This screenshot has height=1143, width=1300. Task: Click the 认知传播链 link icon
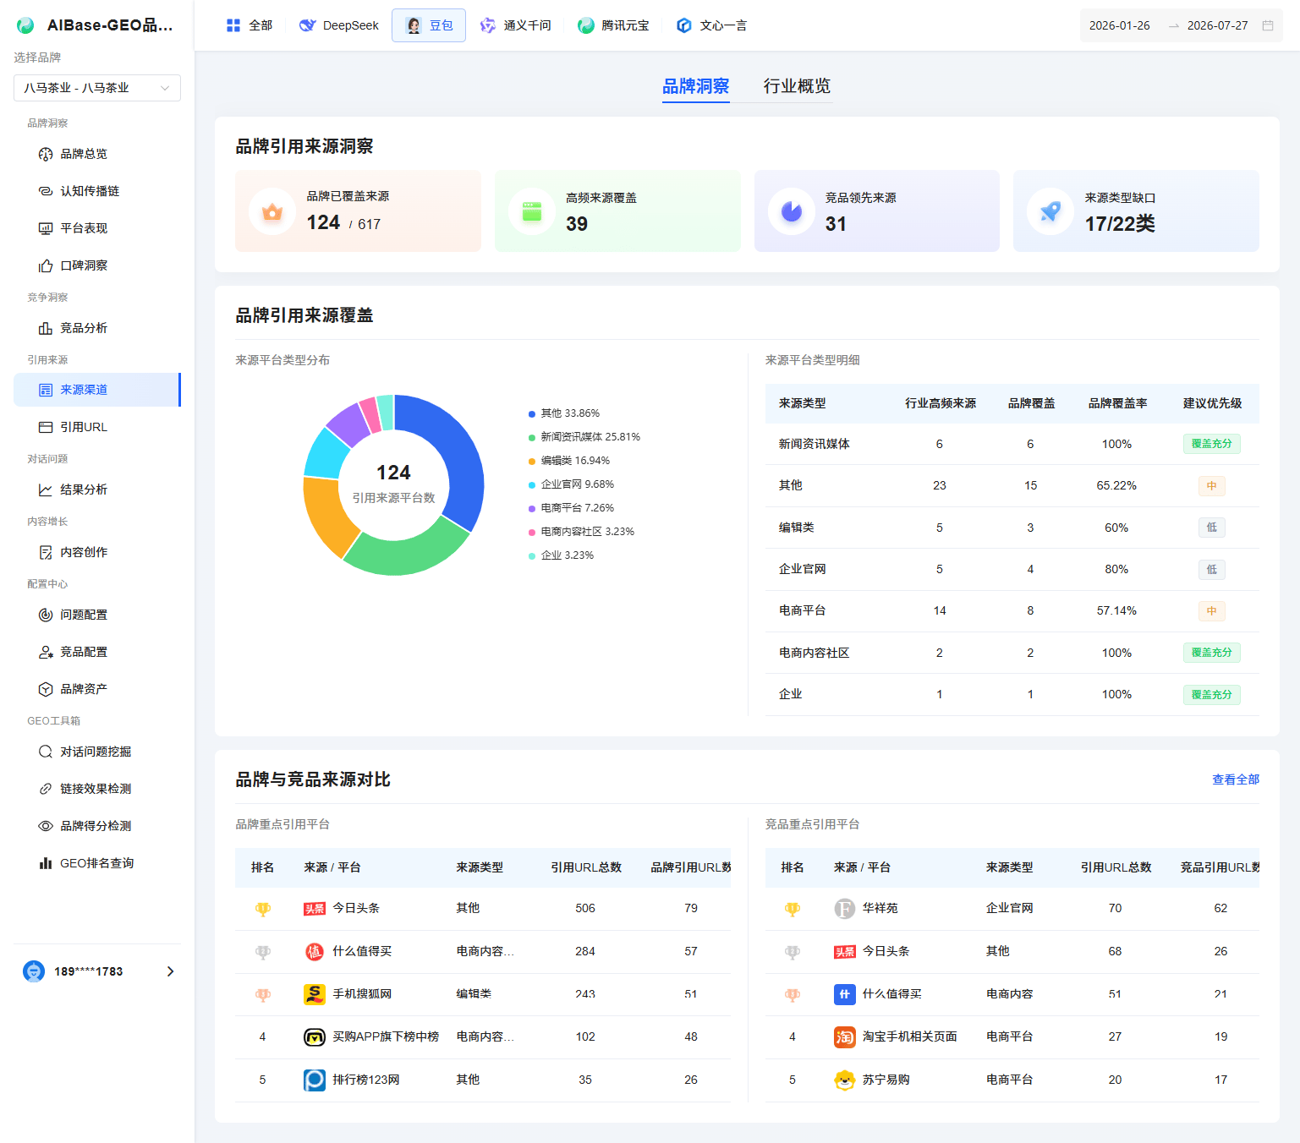point(46,191)
